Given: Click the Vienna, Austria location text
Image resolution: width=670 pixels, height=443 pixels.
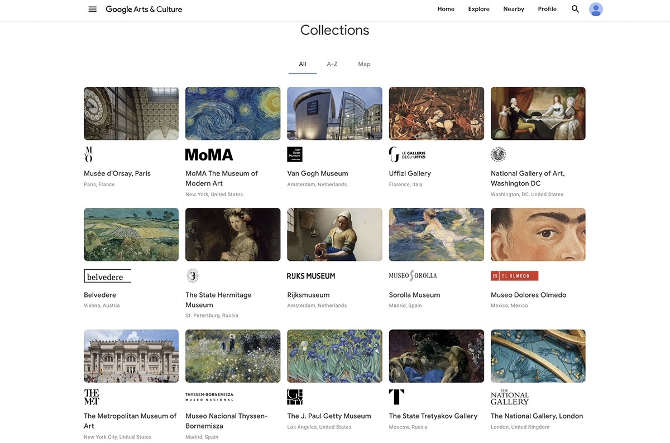Looking at the screenshot, I should click(x=102, y=305).
